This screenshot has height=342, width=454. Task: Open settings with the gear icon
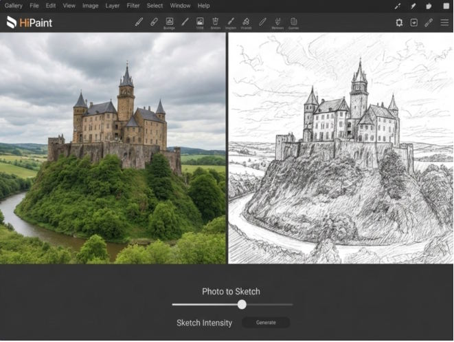pos(399,22)
